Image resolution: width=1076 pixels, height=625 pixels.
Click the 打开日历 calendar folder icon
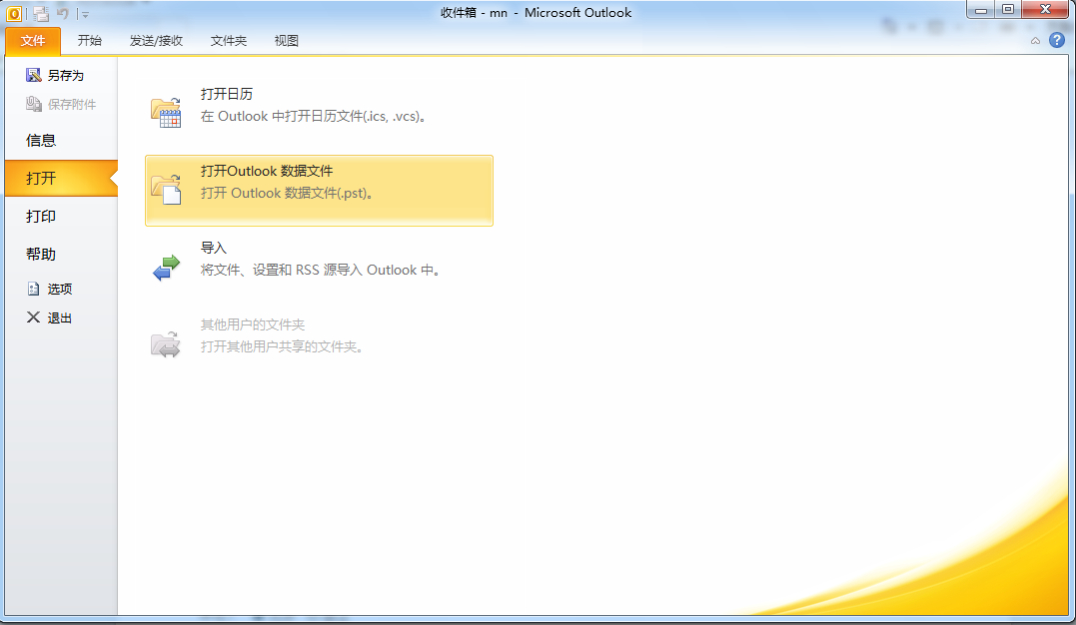166,113
